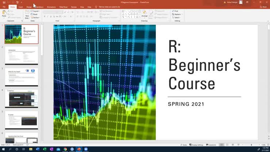Select slide 2 Introduction thumbnail
The height and width of the screenshot is (152, 270).
[22, 56]
